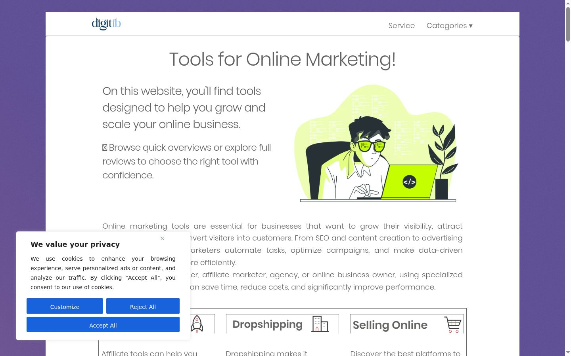
Task: Reject all cookies
Action: click(143, 306)
